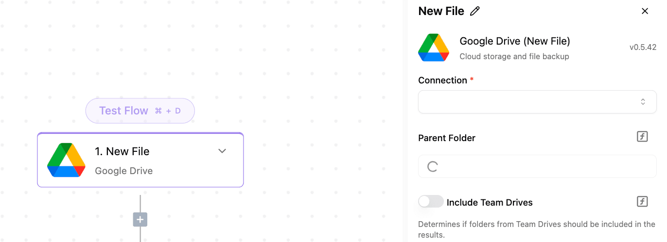Image resolution: width=667 pixels, height=242 pixels.
Task: Click the pencil icon to rename New File
Action: [x=475, y=11]
